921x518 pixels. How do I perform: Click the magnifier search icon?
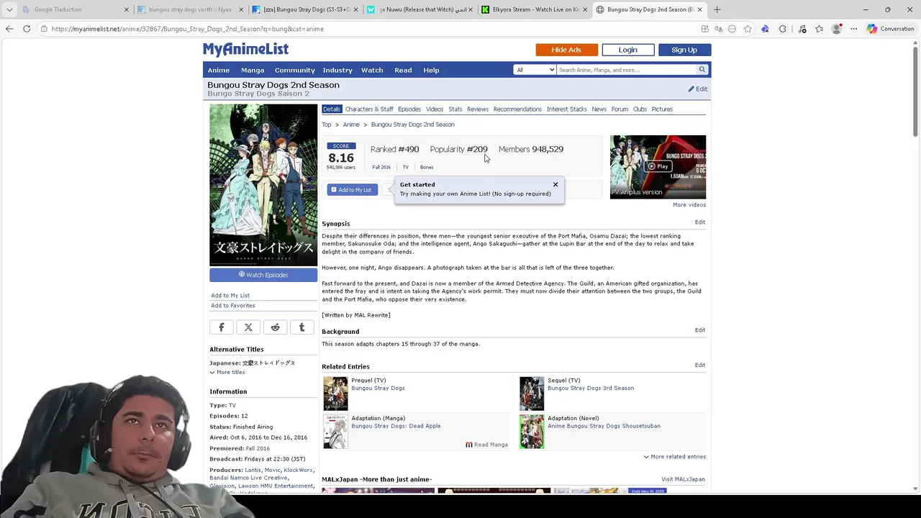702,70
